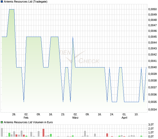Click the 0,0047 price axis label
158x139 pixels.
[x=152, y=25]
